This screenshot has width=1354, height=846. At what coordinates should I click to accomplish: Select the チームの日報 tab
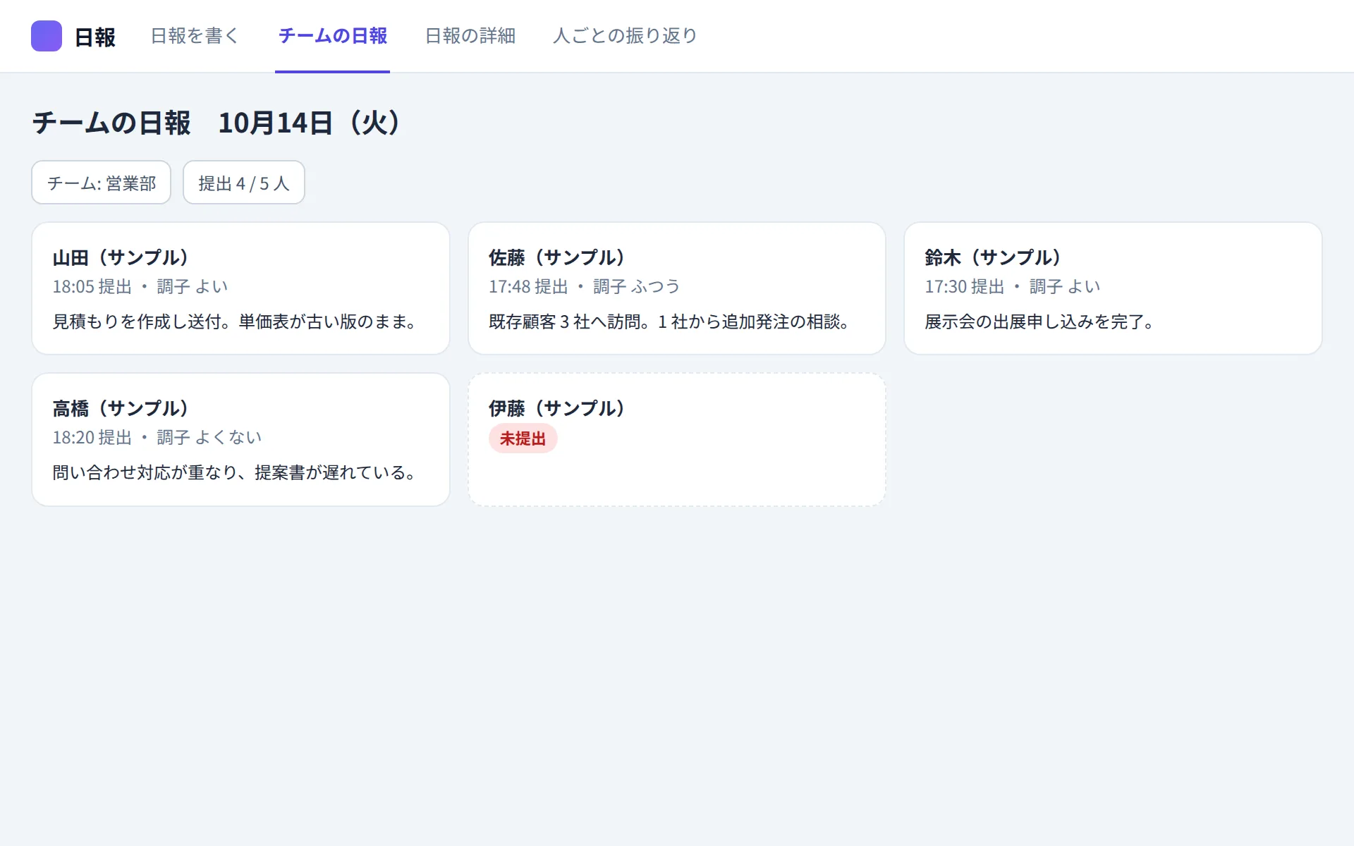[x=332, y=36]
